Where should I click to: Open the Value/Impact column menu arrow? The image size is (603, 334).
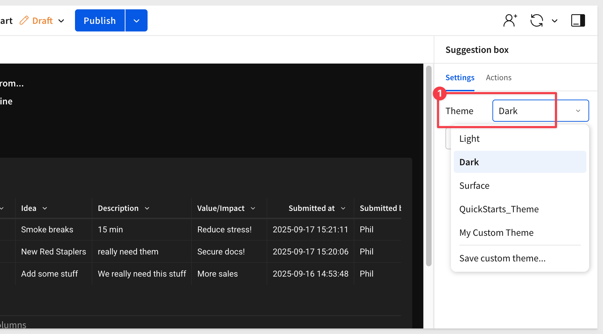pyautogui.click(x=253, y=208)
